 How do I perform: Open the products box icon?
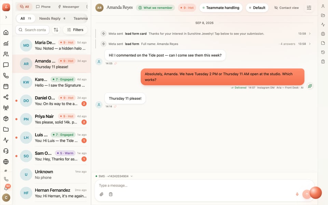point(6,119)
